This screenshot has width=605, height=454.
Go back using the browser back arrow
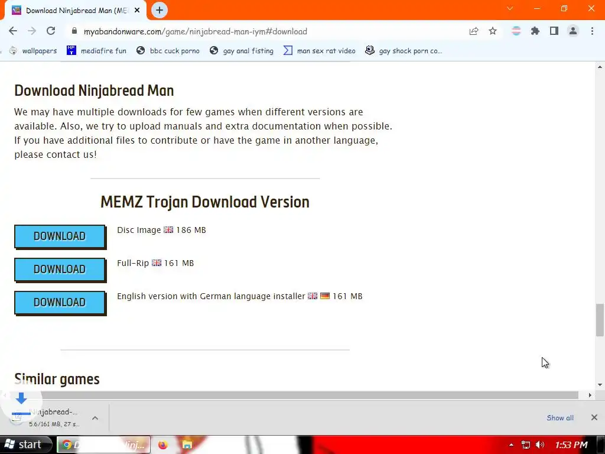tap(13, 31)
